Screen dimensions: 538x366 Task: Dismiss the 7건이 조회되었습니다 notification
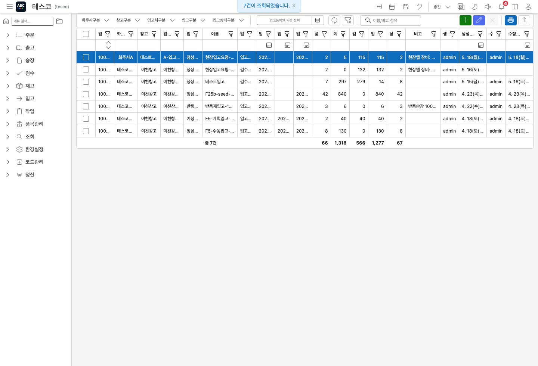(294, 6)
